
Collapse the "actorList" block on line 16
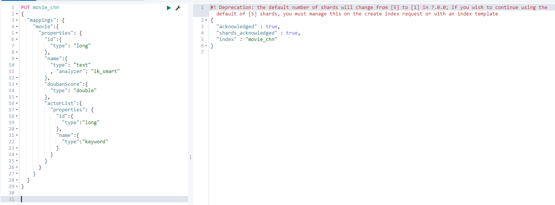tap(17, 103)
